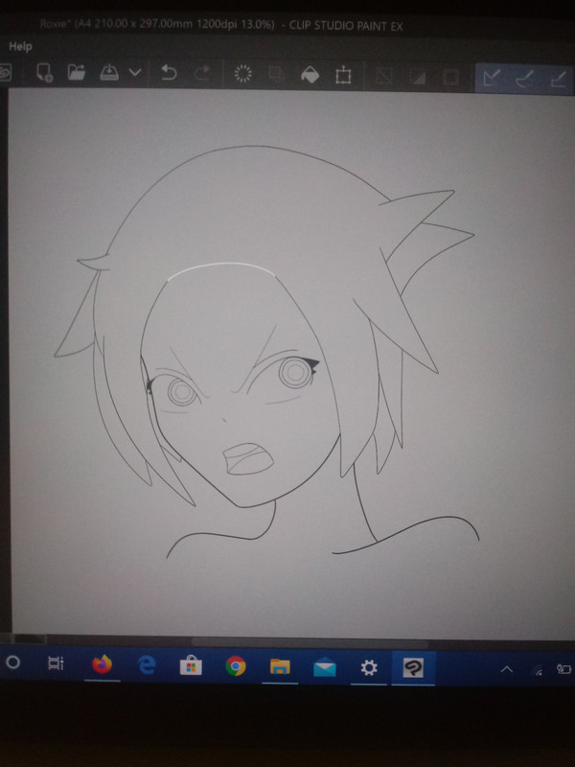The width and height of the screenshot is (575, 767).
Task: Toggle Snap to Ruler
Action: point(492,78)
